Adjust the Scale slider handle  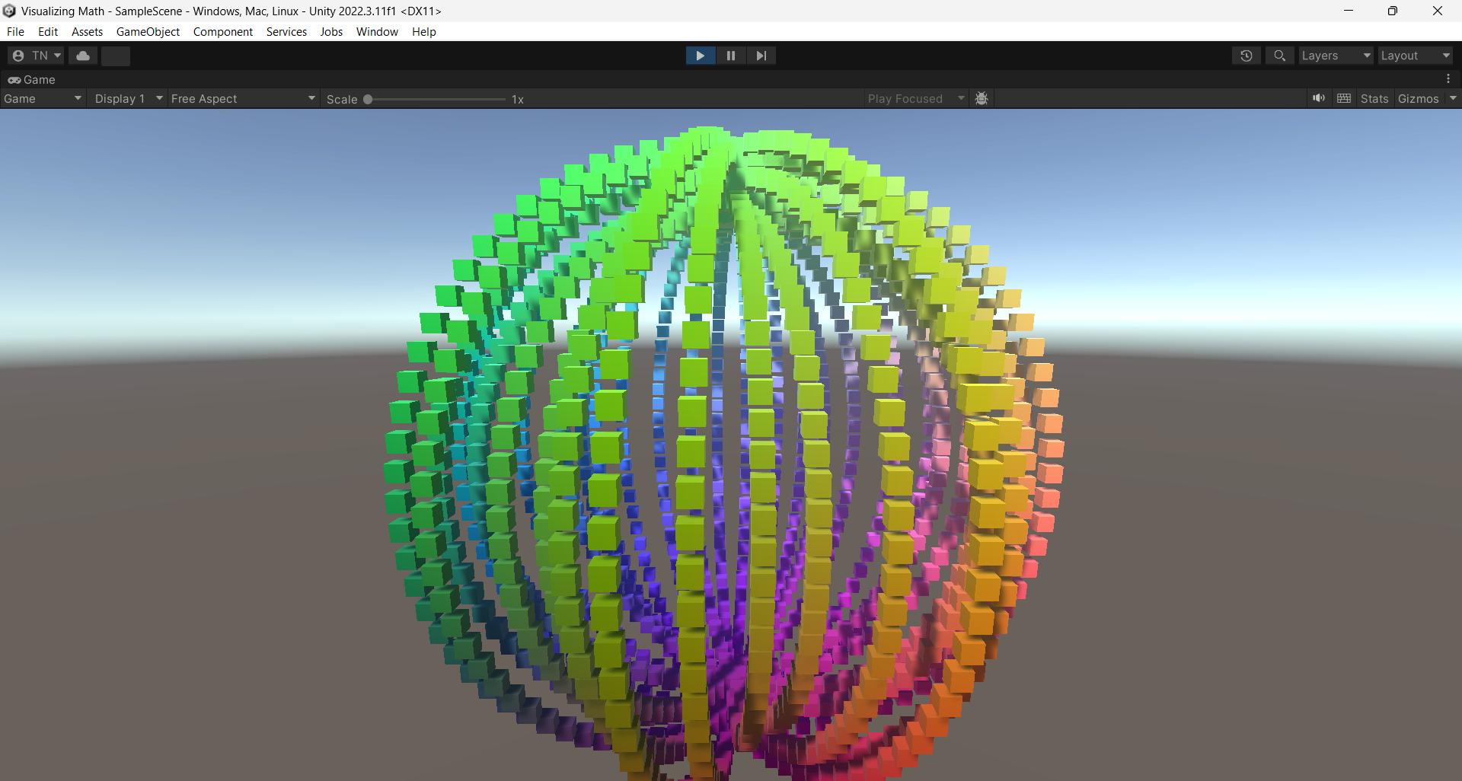point(368,99)
